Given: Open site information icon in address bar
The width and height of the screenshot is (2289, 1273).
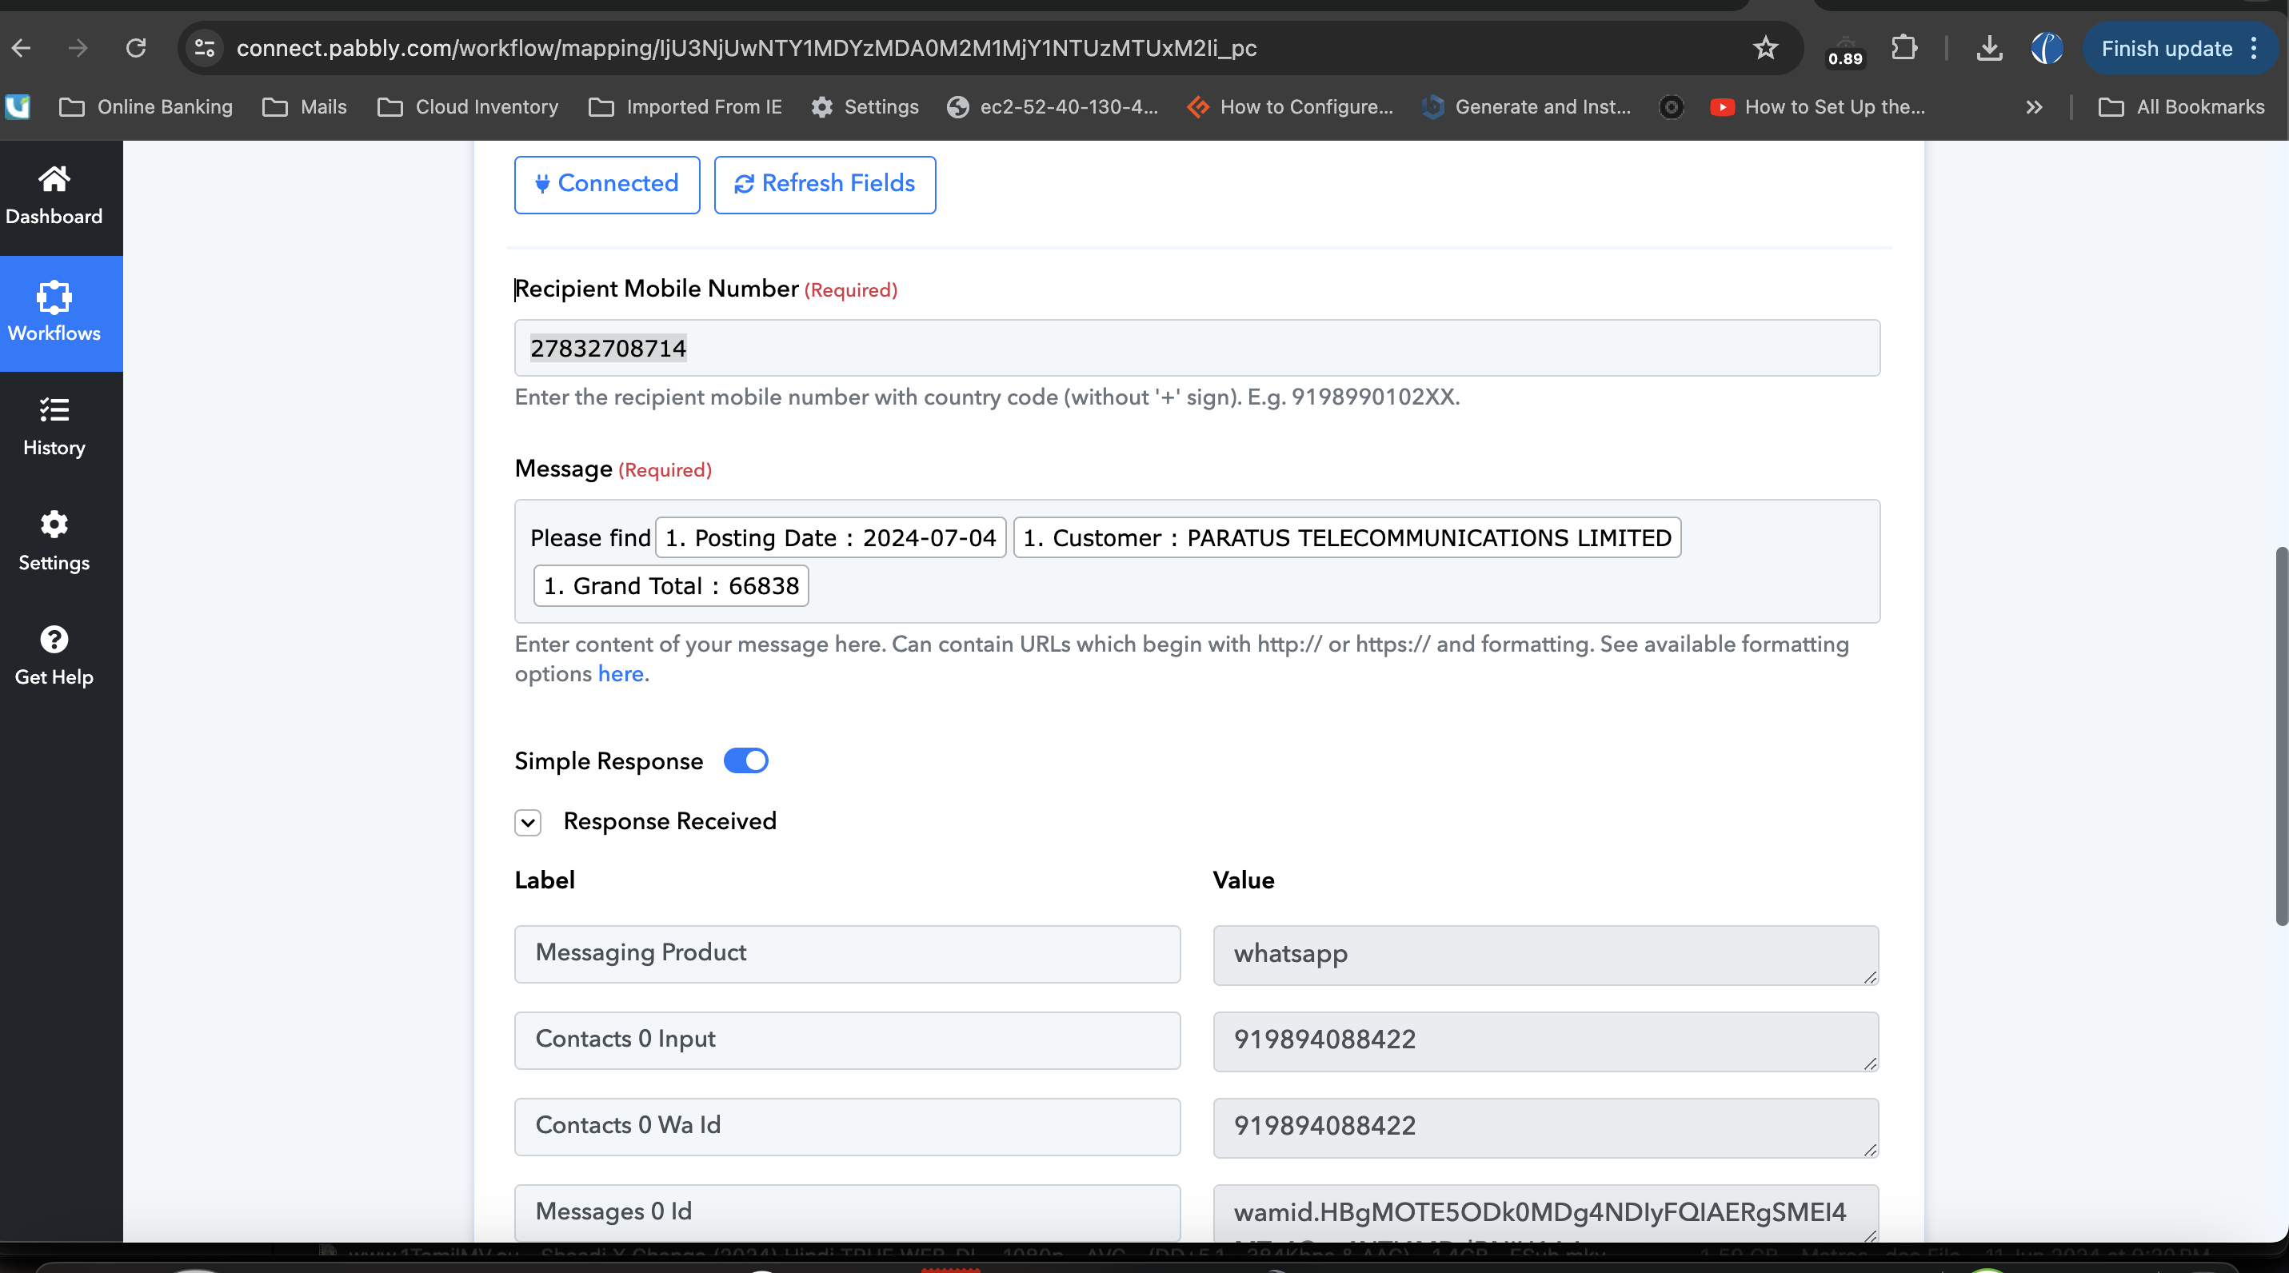Looking at the screenshot, I should tap(205, 48).
